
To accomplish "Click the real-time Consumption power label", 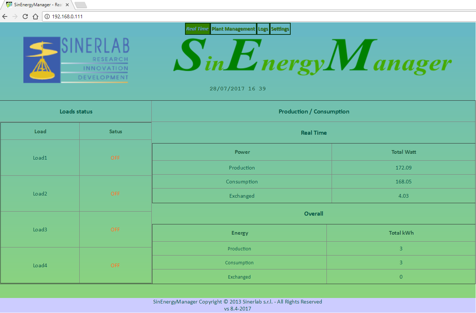I will [242, 182].
